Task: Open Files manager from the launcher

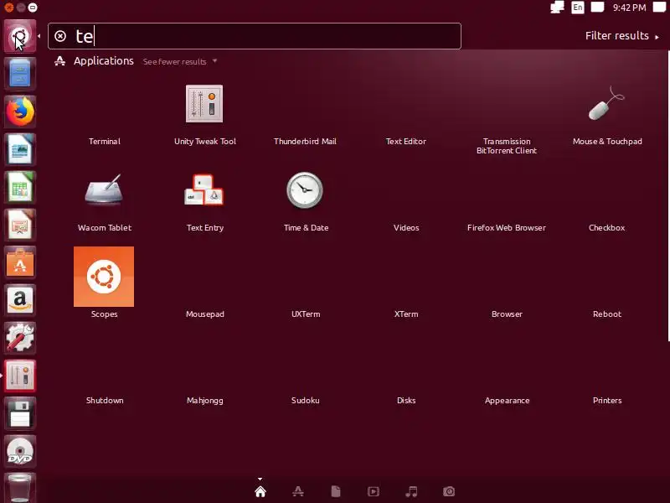Action: (20, 74)
